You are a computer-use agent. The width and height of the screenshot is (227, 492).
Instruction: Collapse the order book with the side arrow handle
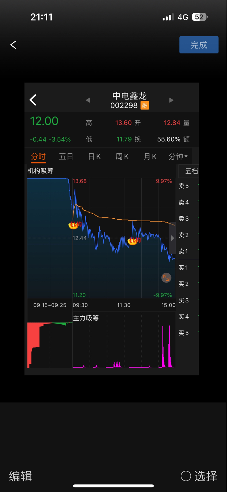tap(172, 238)
